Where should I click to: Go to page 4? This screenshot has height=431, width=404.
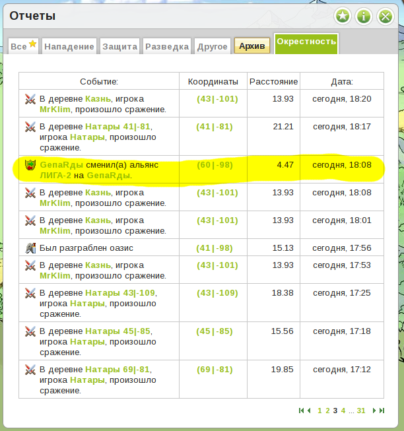(343, 411)
